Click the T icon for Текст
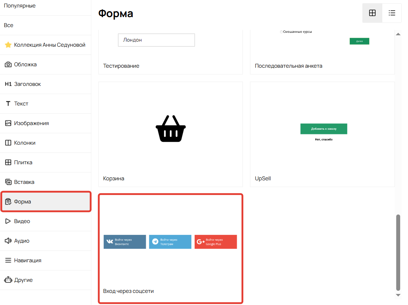 coord(8,104)
